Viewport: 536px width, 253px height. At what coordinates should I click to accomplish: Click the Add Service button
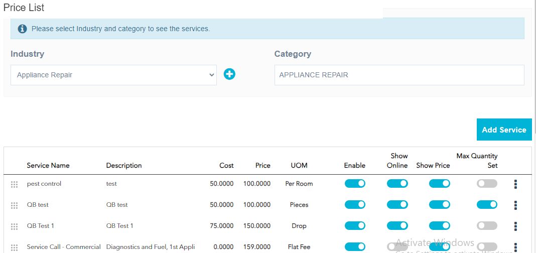click(x=504, y=130)
